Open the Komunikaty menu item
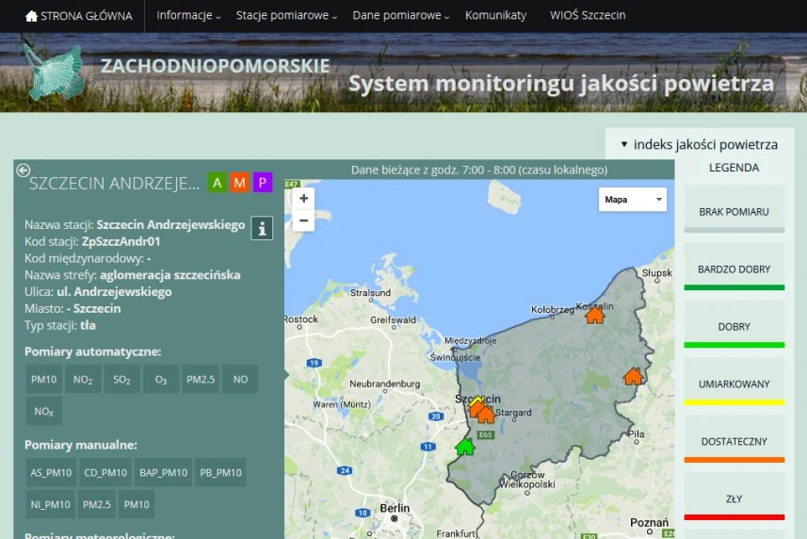This screenshot has width=807, height=539. (495, 16)
